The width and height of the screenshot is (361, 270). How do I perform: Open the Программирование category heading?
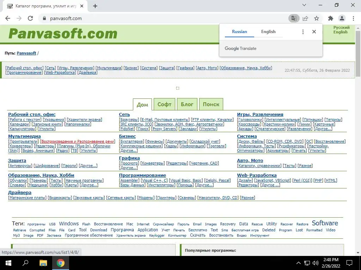(x=142, y=175)
